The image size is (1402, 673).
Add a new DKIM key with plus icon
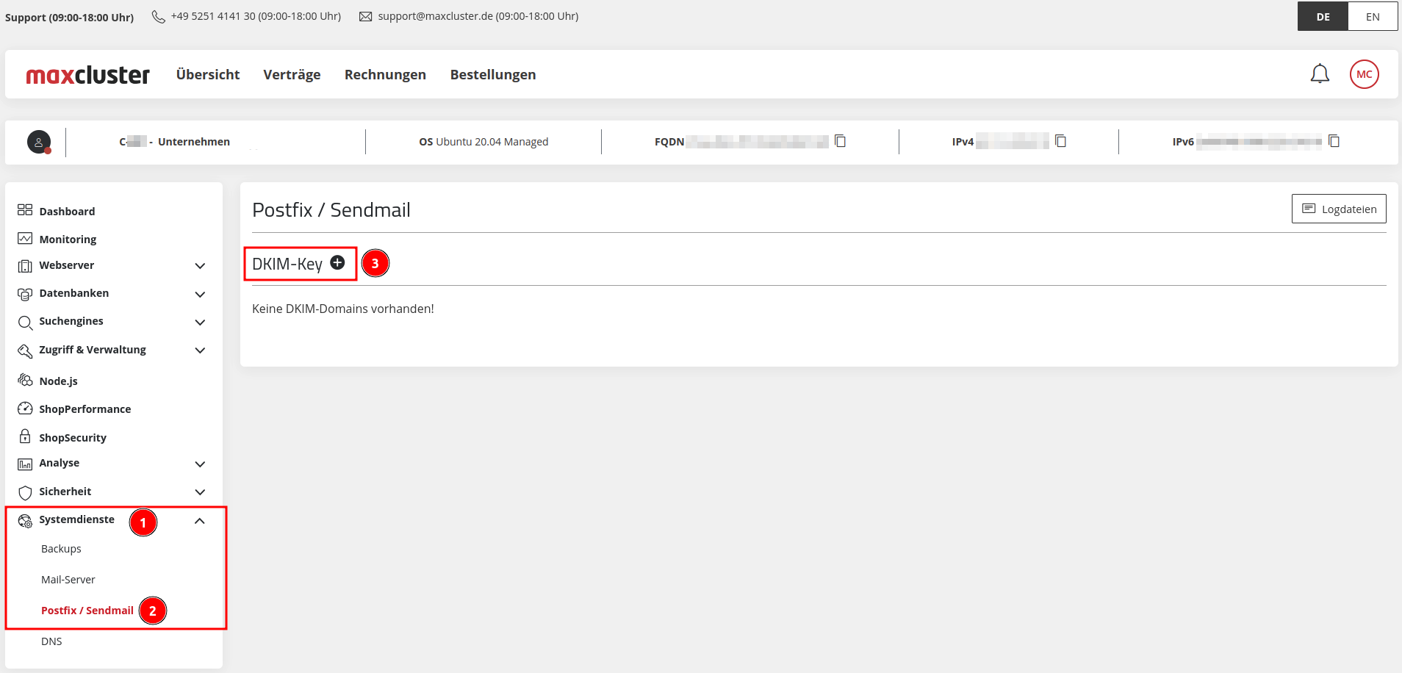[337, 262]
